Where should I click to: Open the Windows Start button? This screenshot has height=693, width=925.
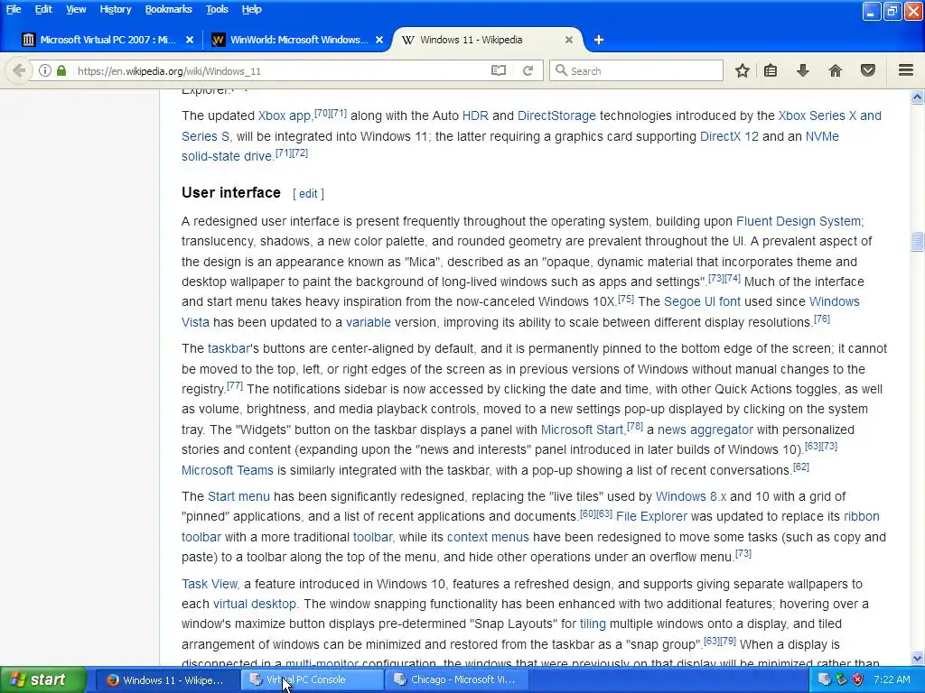tap(43, 680)
